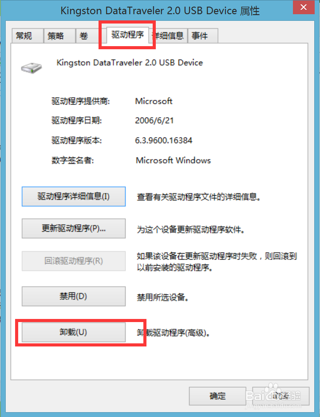This screenshot has height=417, width=320.
Task: Click the driver date value 2006/6/21
Action: pyautogui.click(x=154, y=121)
